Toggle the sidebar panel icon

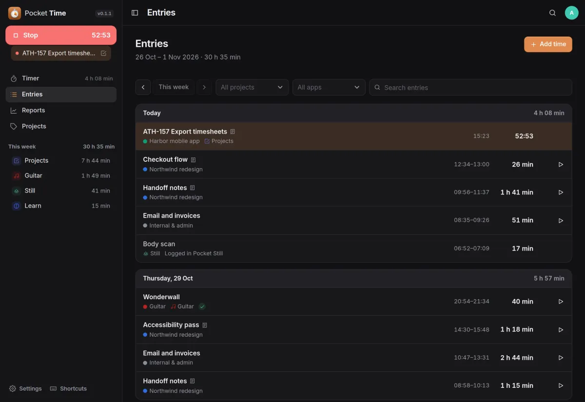[x=135, y=13]
